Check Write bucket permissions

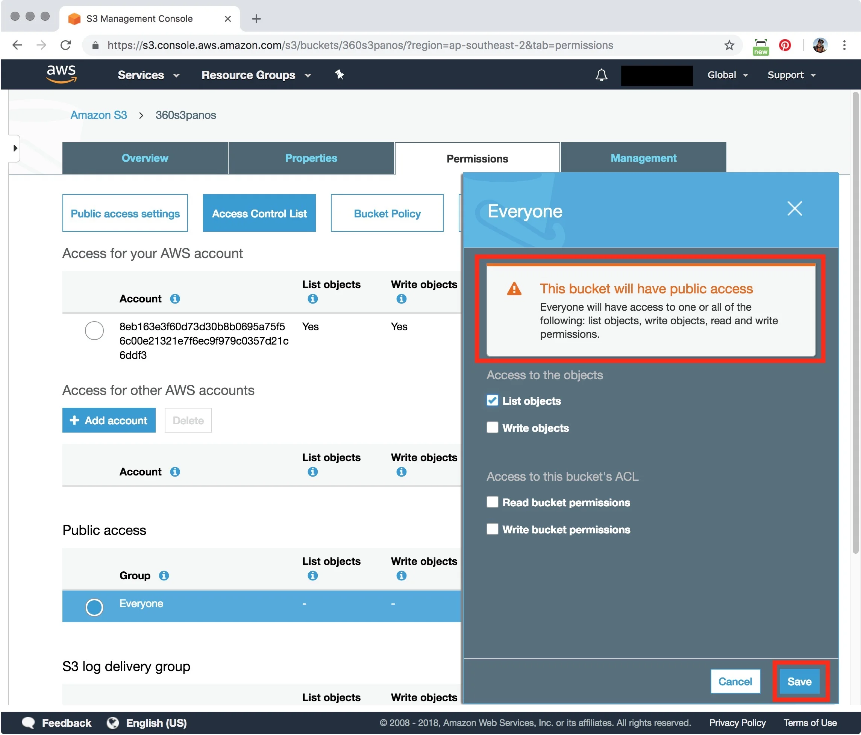(x=492, y=529)
